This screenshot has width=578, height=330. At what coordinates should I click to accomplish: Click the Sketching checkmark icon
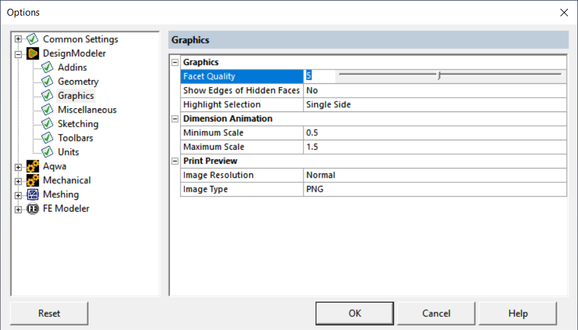47,124
